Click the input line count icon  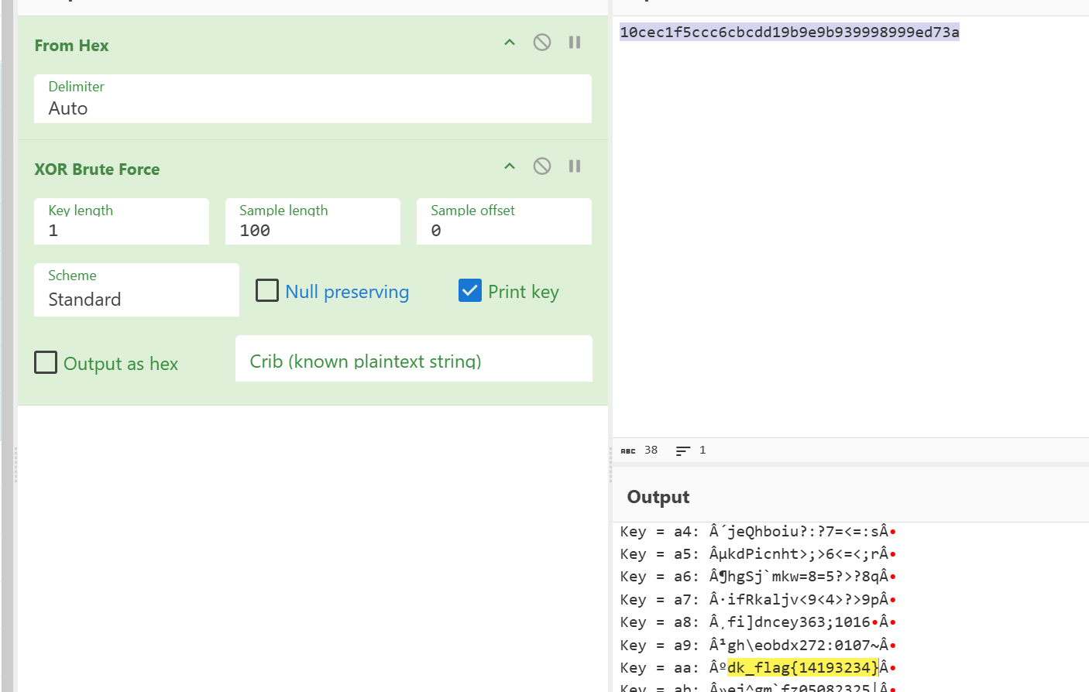(x=682, y=450)
